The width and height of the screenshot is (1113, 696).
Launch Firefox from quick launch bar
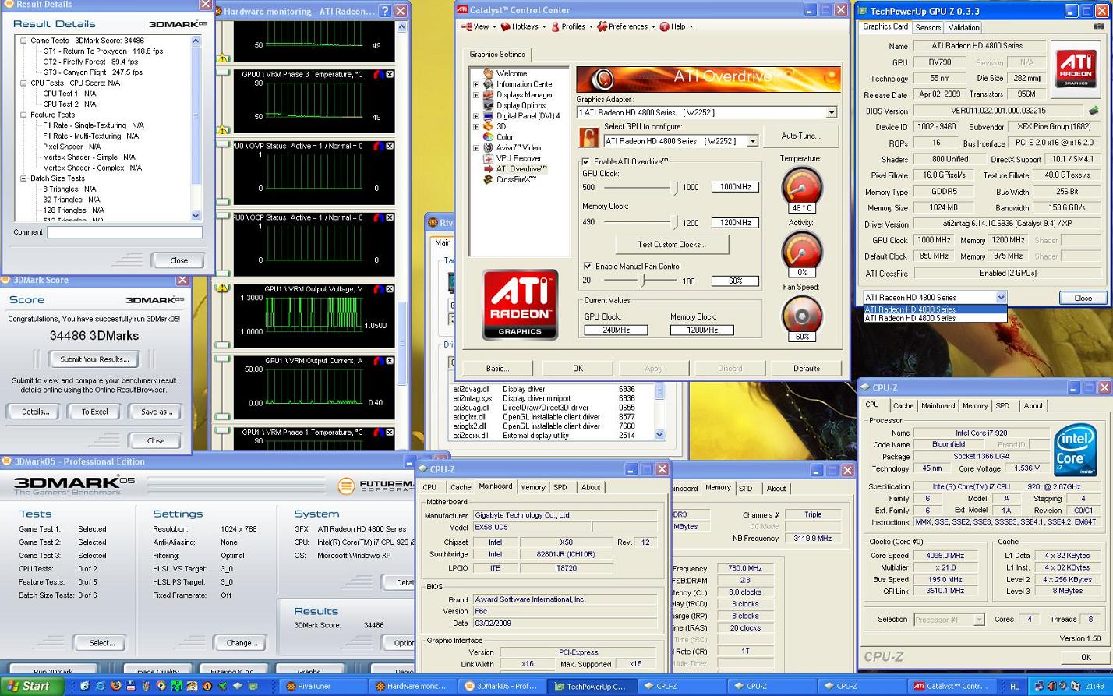pos(115,686)
